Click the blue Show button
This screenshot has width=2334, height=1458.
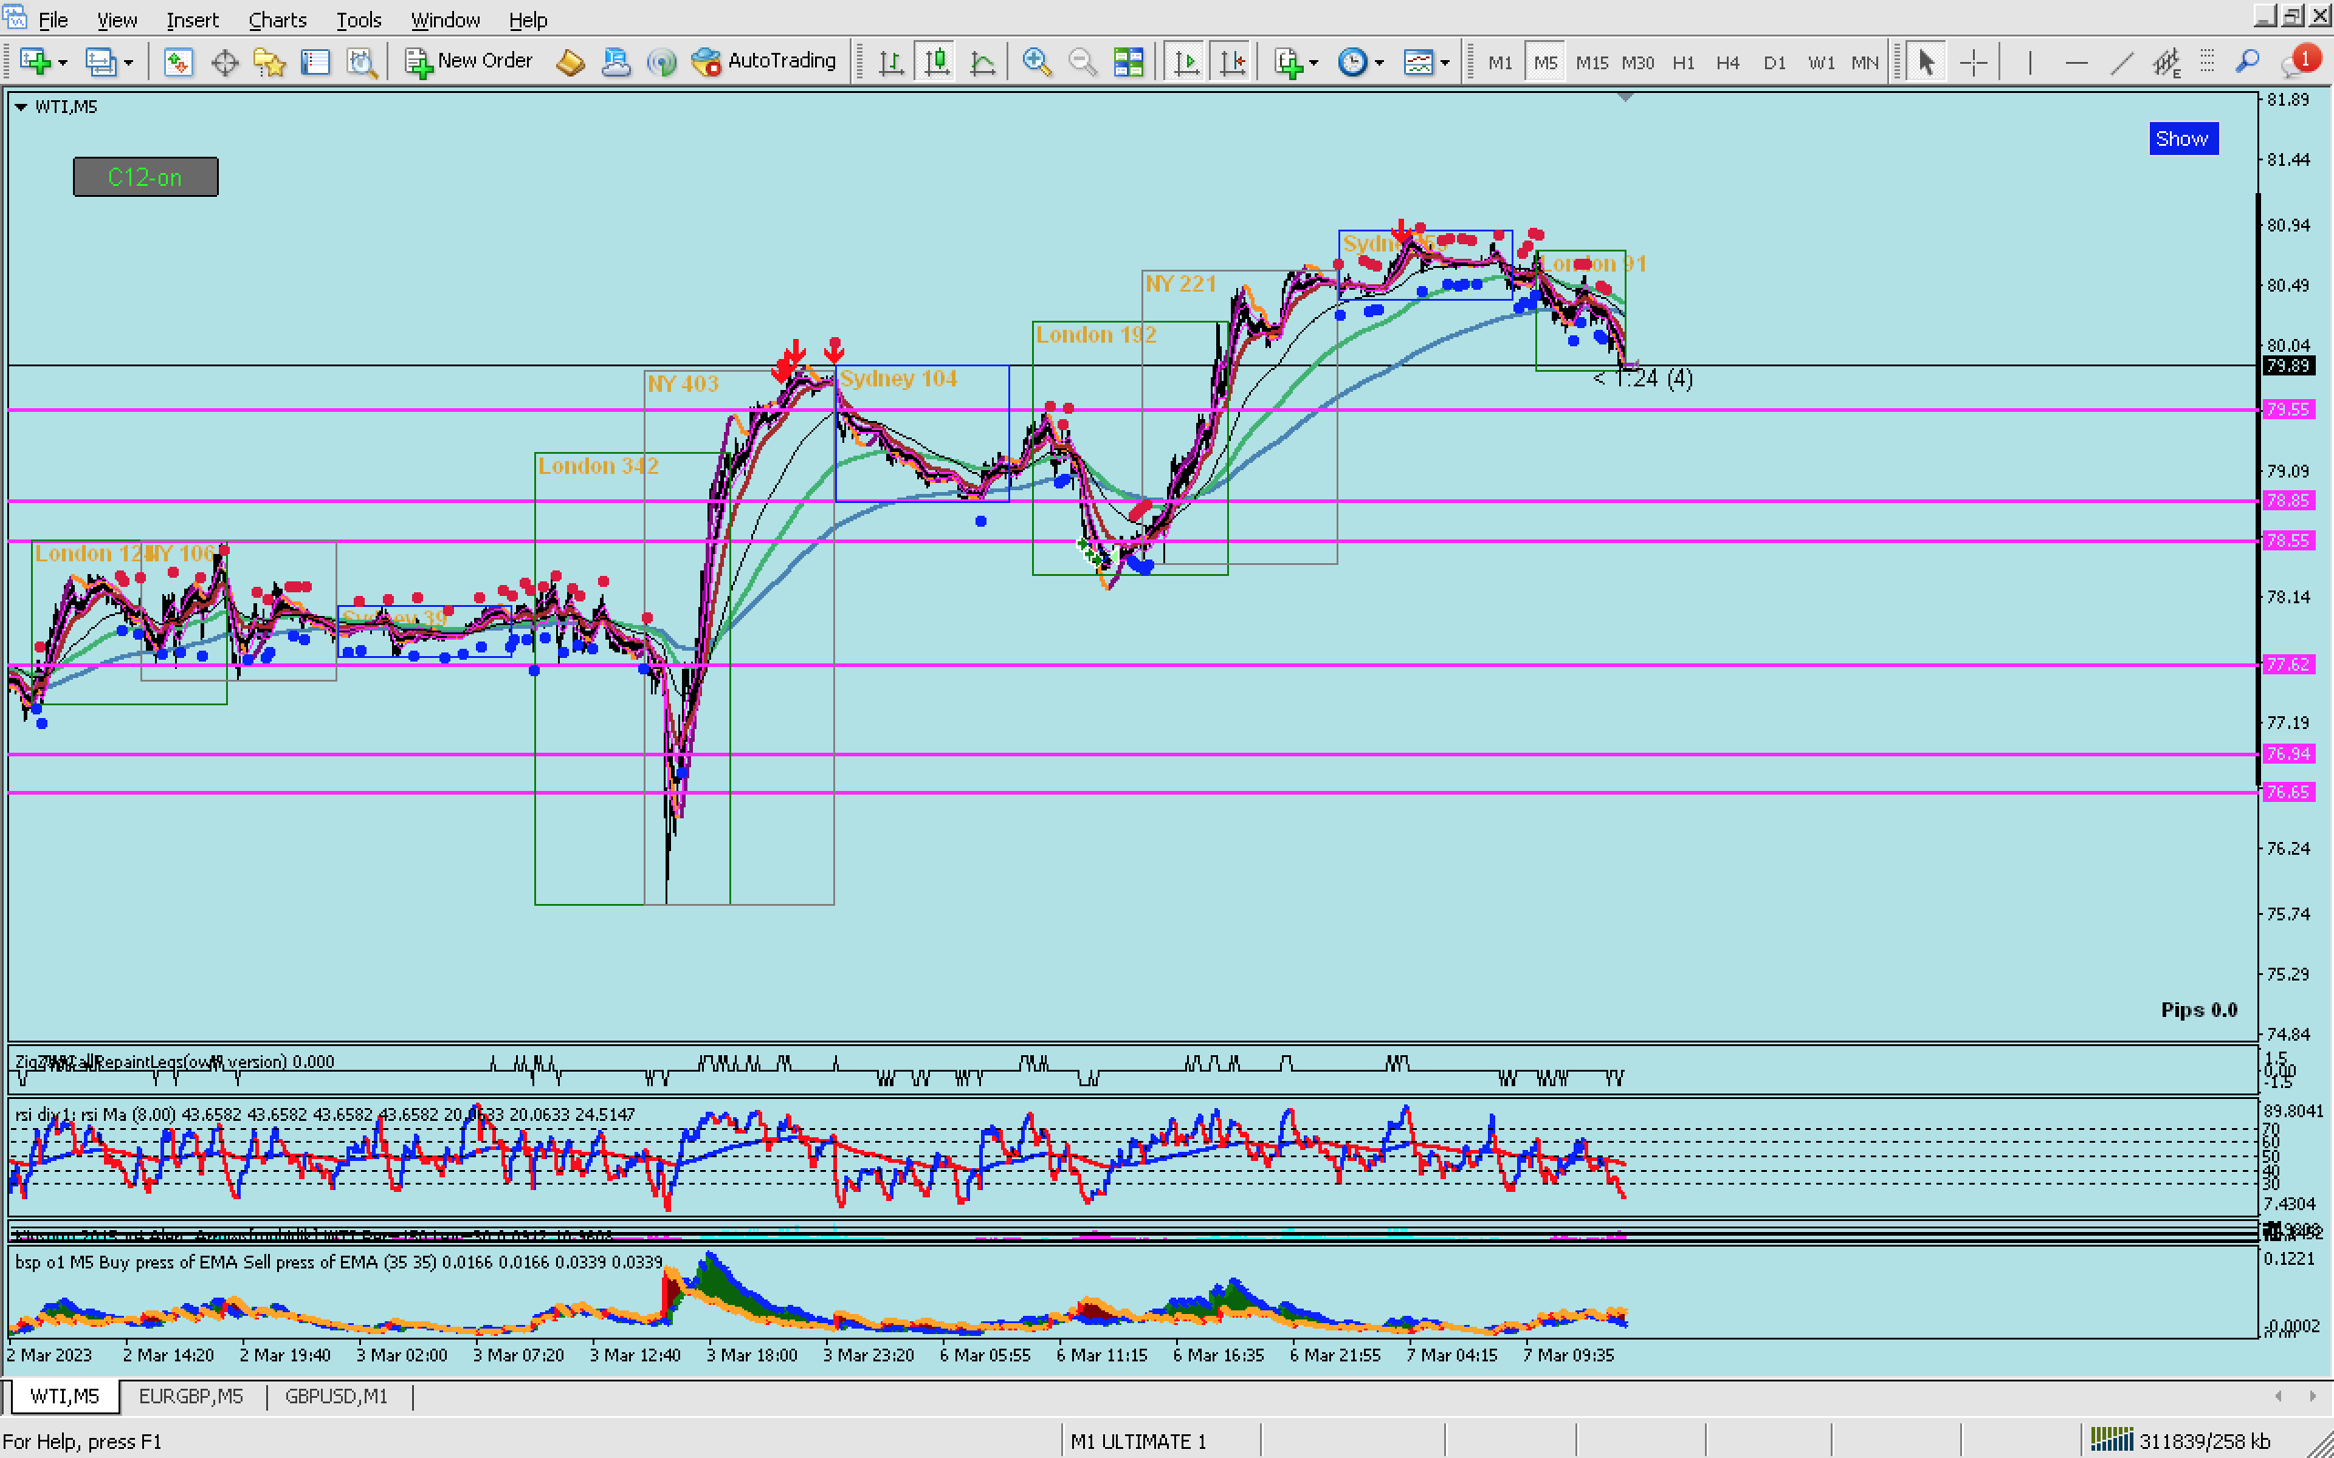[x=2182, y=139]
